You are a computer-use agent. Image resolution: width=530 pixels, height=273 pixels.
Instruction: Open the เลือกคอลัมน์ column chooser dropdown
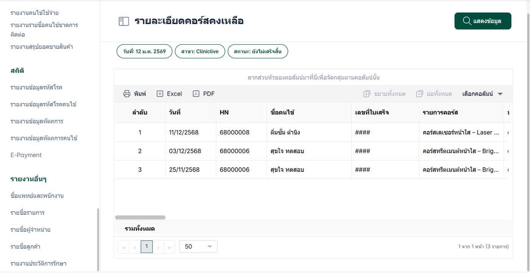tap(482, 94)
